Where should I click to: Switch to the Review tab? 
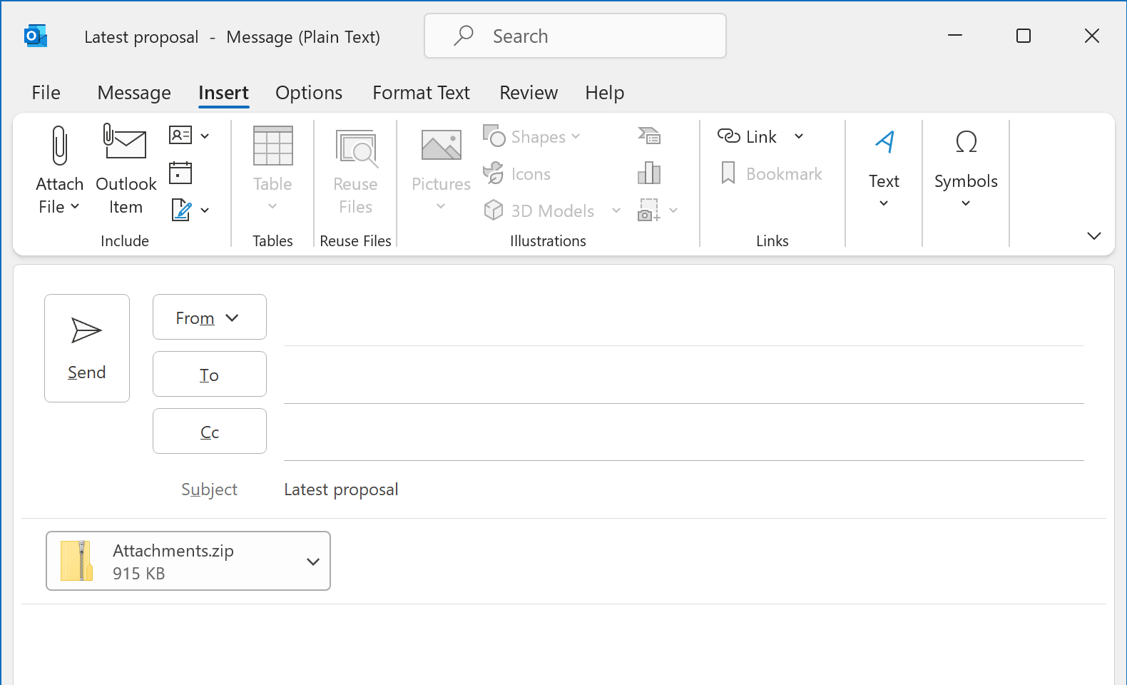point(529,93)
